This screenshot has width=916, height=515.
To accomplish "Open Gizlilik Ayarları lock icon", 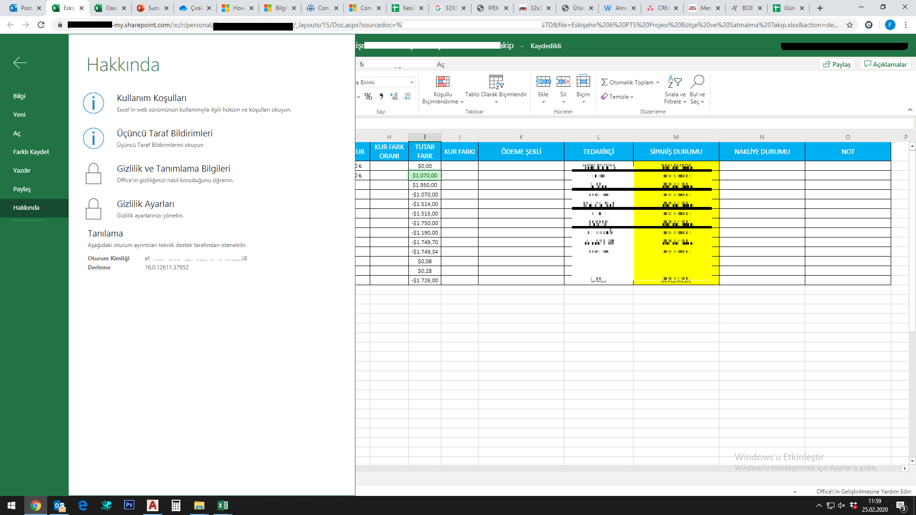I will click(94, 209).
